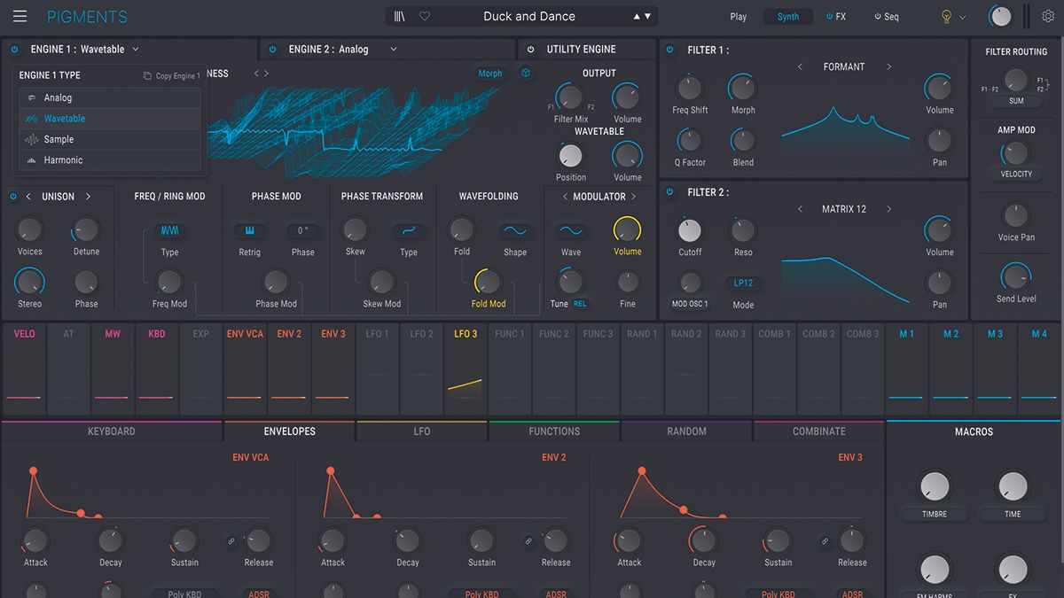
Task: Click the Wavefolding Shape sine icon
Action: click(x=515, y=230)
